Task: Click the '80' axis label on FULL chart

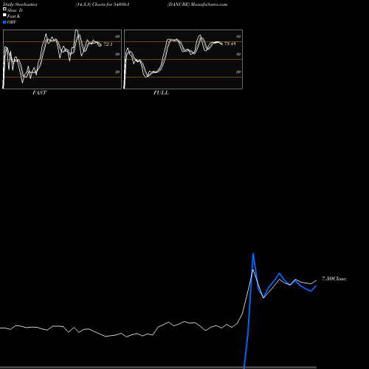Action: 238,36
